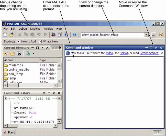166x136 pixels.
Task: Click file list vertical scrollbar down arrow
Action: 59,81
